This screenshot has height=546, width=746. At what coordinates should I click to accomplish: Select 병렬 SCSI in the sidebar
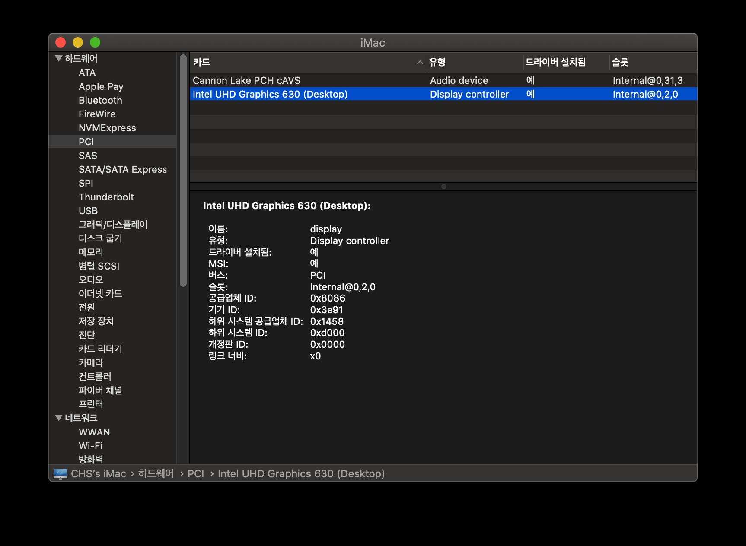click(x=99, y=266)
